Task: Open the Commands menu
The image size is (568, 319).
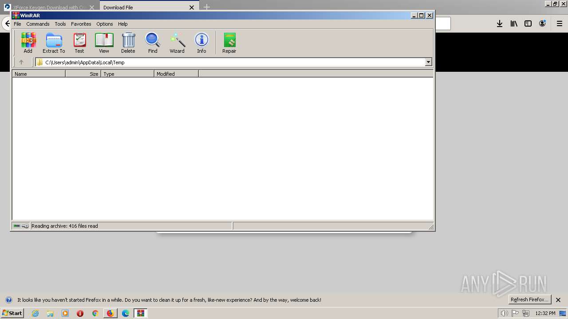Action: point(38,24)
